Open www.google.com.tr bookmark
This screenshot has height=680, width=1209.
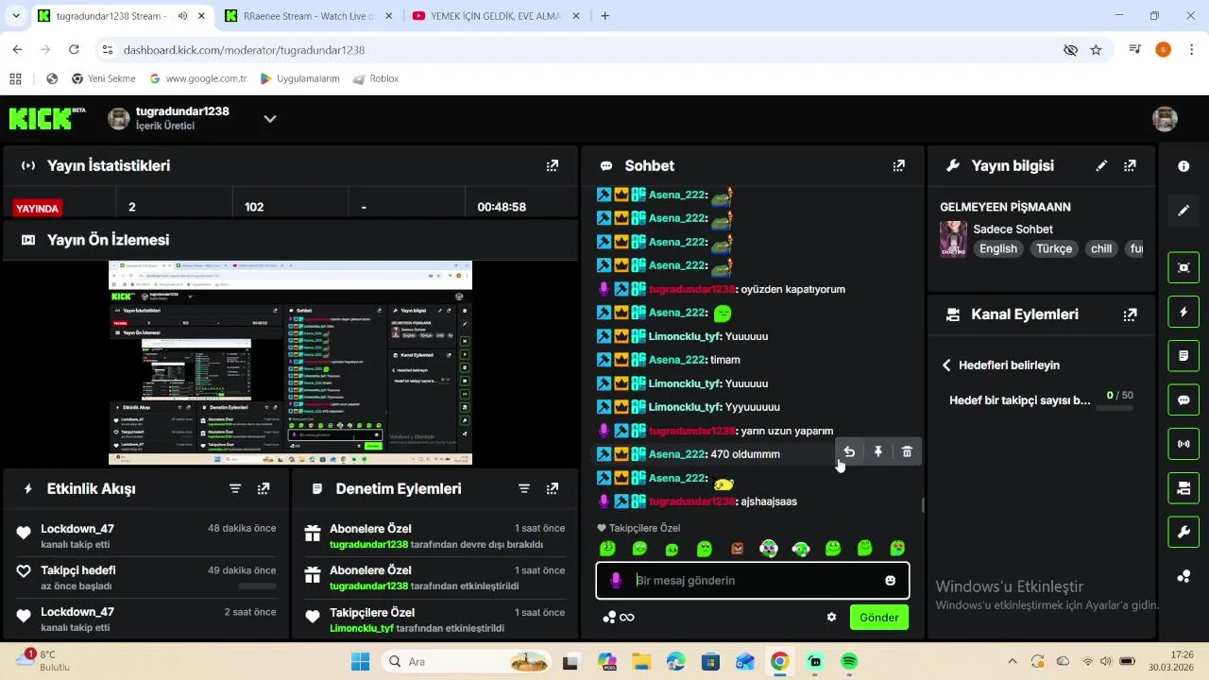198,78
